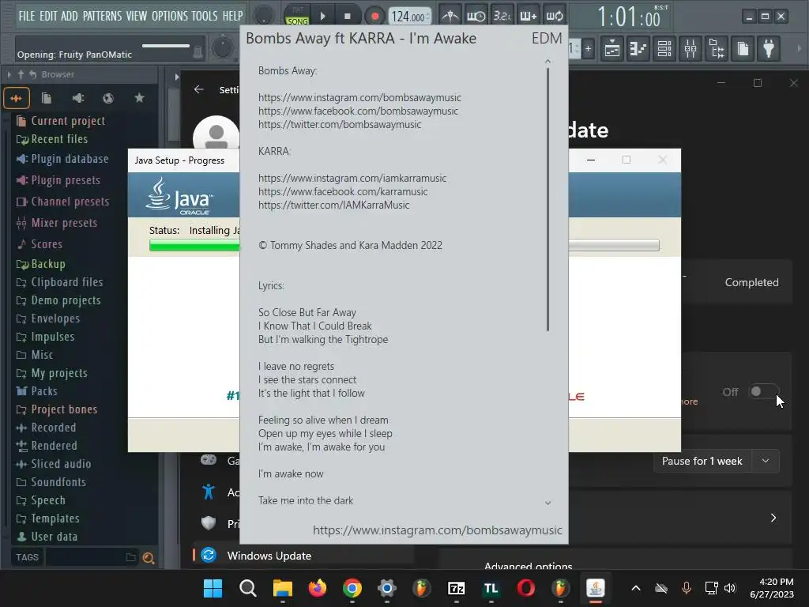Open bombsawaymusic Instagram link in info panel
The image size is (809, 607).
pos(359,97)
